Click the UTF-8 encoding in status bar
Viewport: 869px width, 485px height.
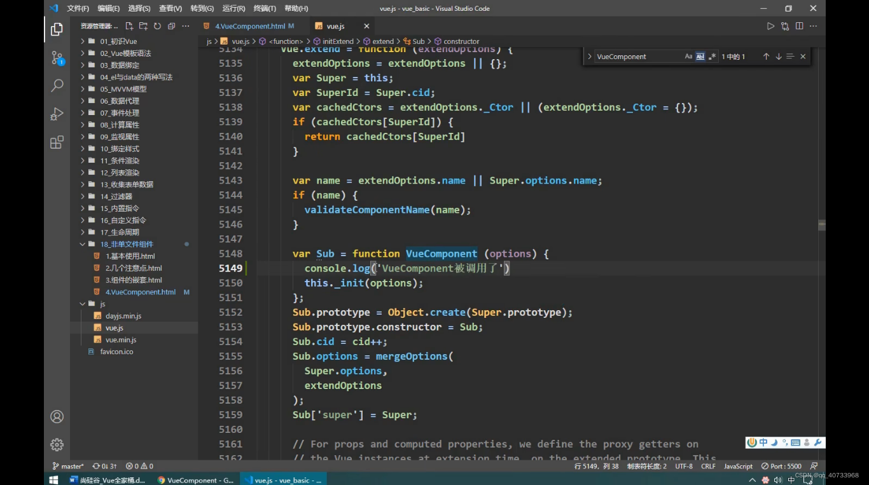(684, 466)
